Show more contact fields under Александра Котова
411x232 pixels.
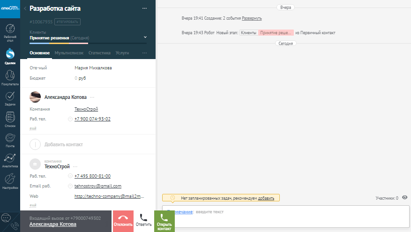33,128
